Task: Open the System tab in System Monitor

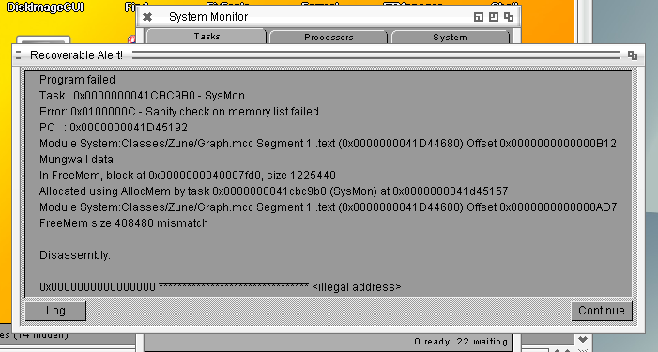Action: tap(450, 37)
